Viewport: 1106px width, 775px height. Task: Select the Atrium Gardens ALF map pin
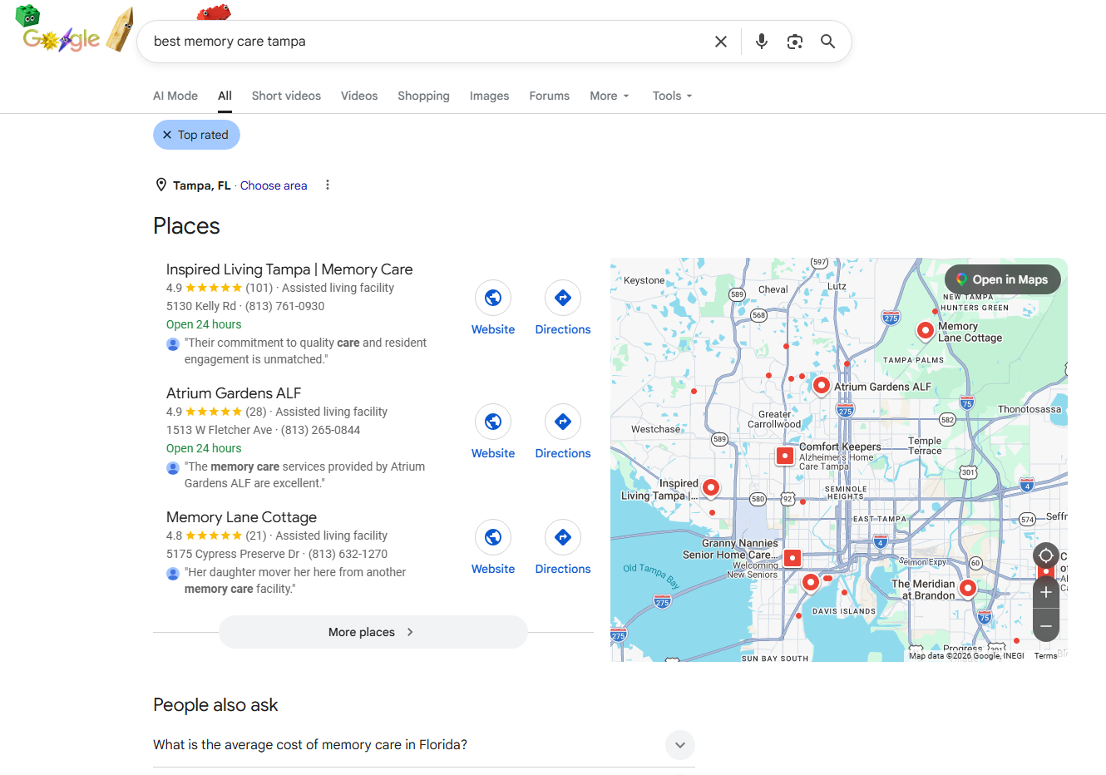click(x=822, y=386)
